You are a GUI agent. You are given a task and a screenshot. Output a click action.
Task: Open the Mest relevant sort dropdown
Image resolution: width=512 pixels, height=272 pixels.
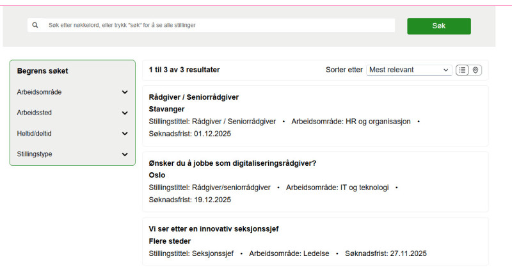(x=409, y=70)
